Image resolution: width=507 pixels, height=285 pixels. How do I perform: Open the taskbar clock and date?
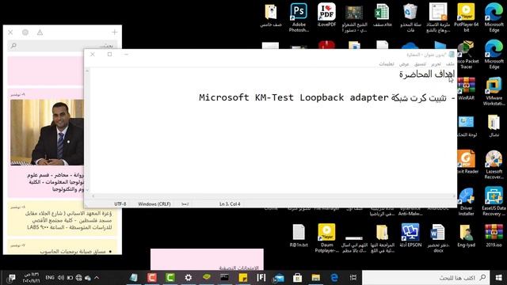pos(31,278)
